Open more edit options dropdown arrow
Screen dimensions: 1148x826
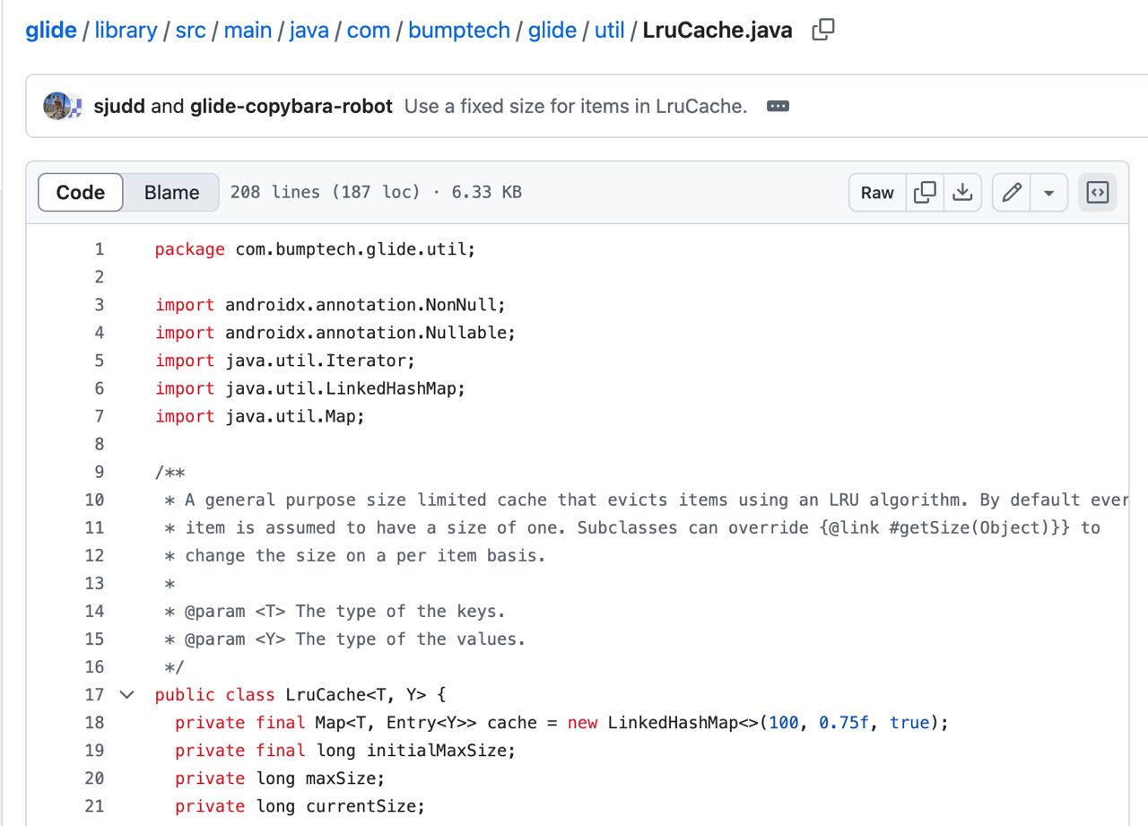pyautogui.click(x=1048, y=192)
